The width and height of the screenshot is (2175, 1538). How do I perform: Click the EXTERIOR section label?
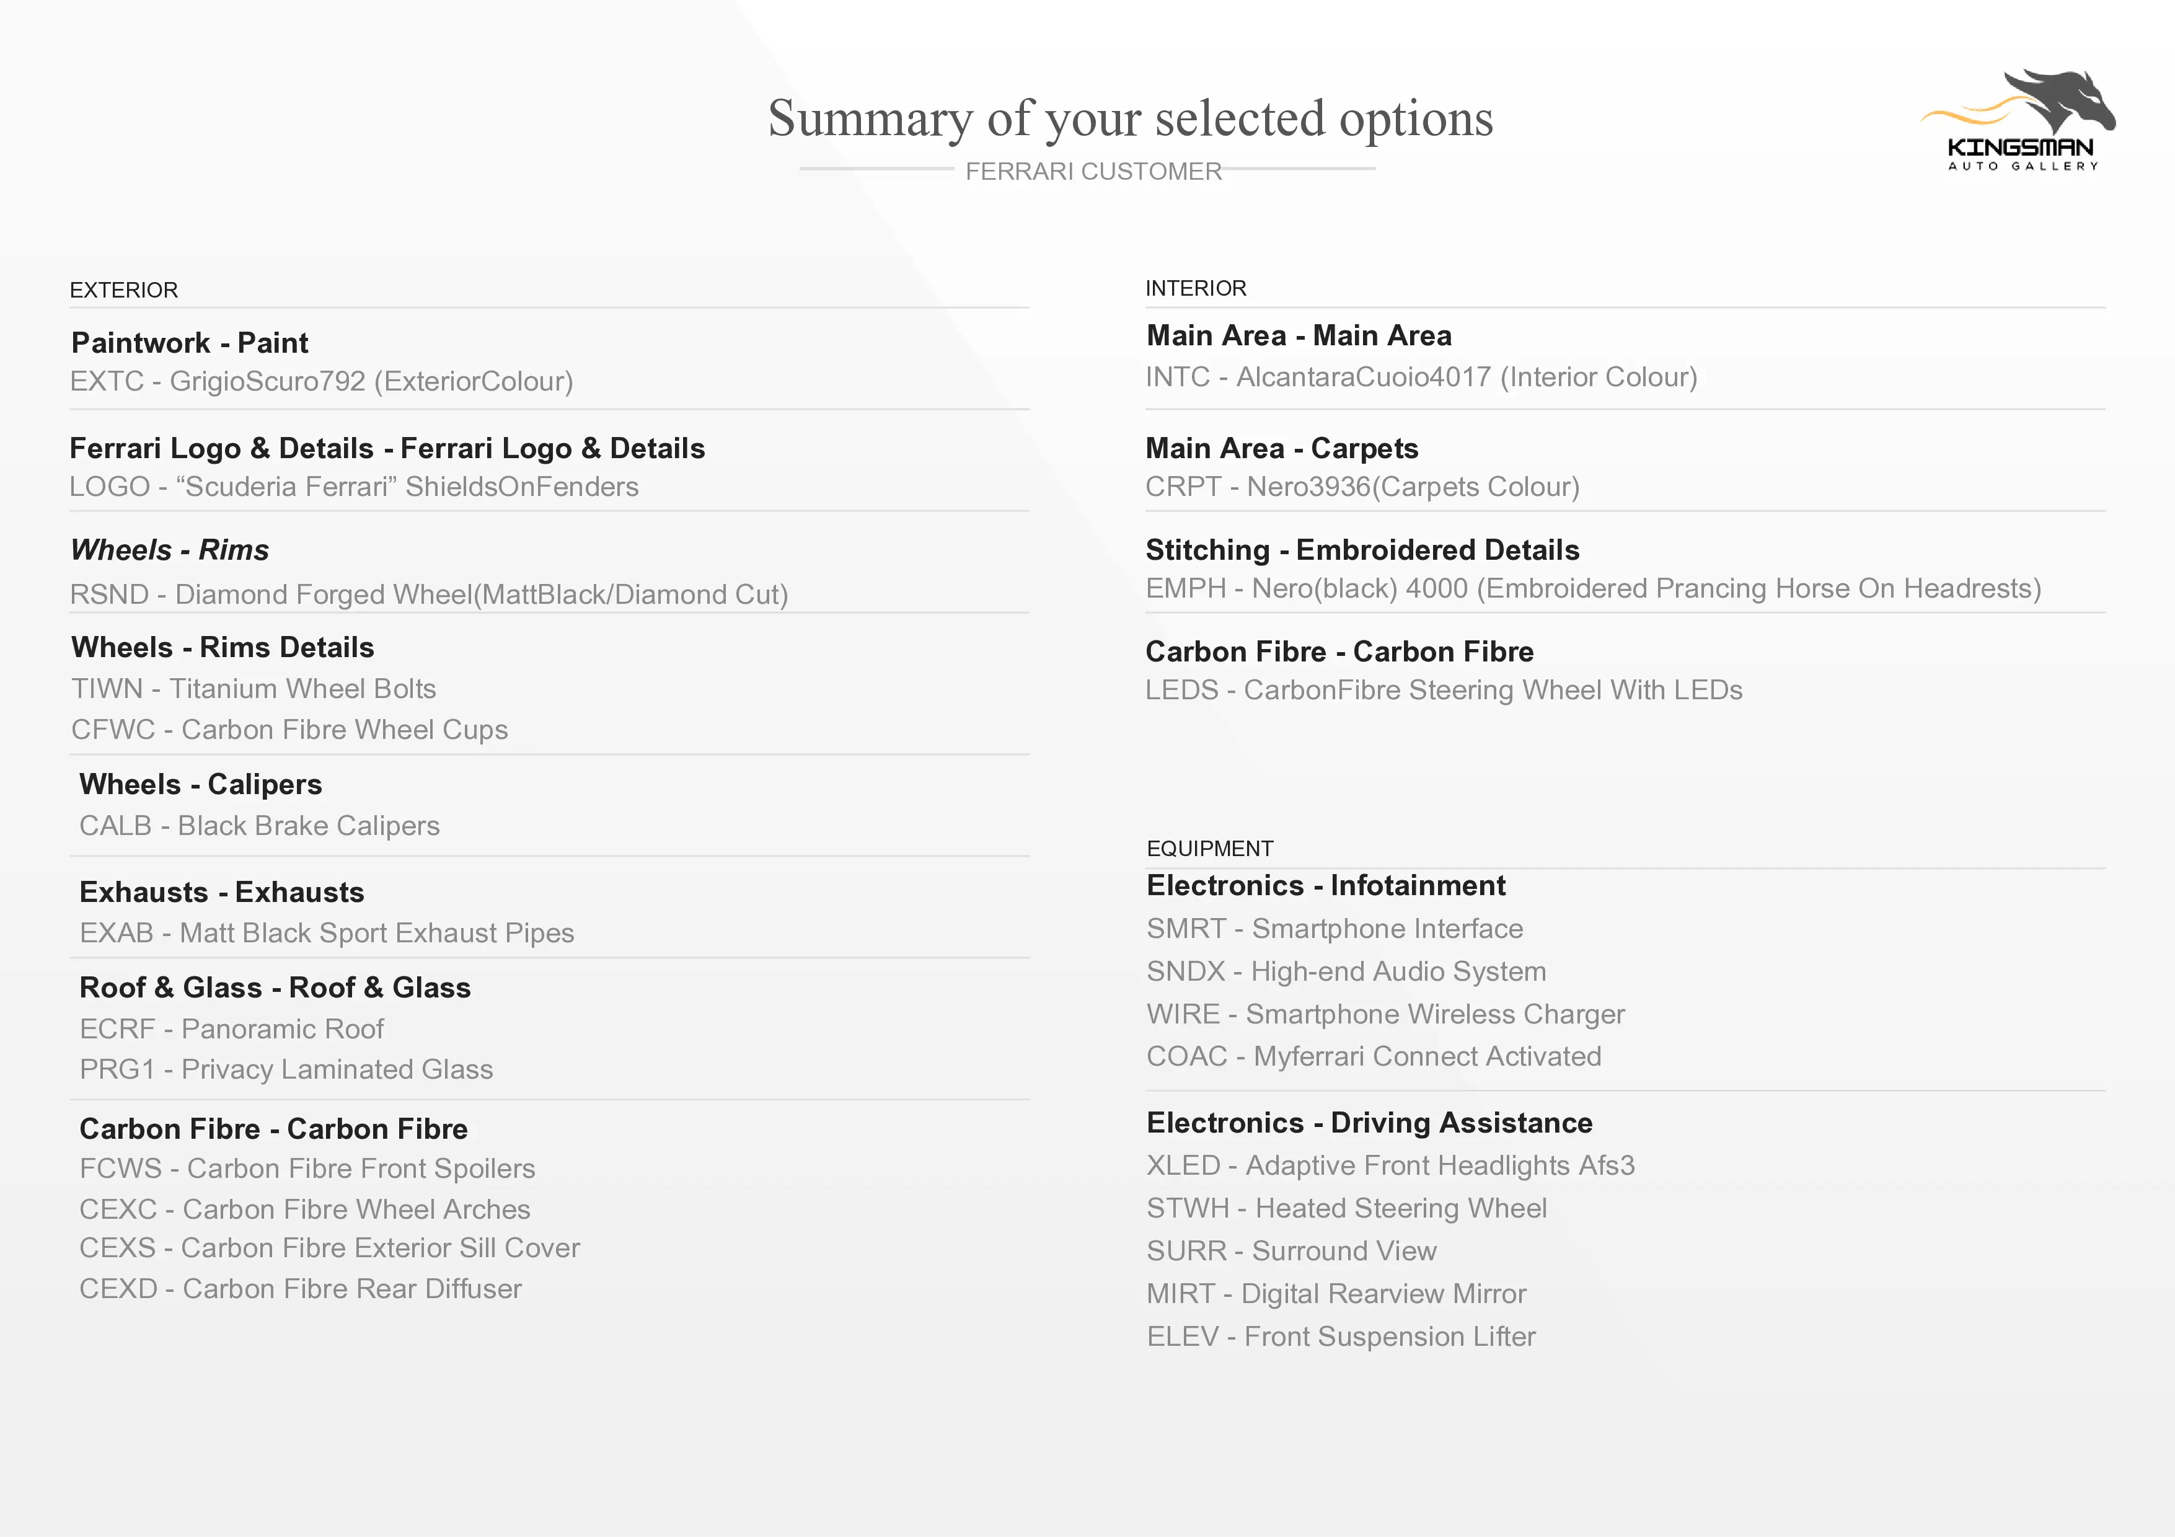click(x=123, y=290)
